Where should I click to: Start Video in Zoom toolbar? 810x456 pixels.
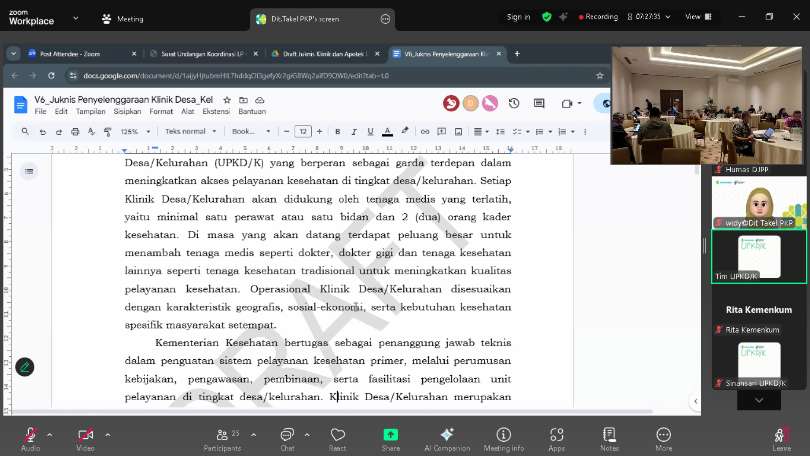(85, 440)
